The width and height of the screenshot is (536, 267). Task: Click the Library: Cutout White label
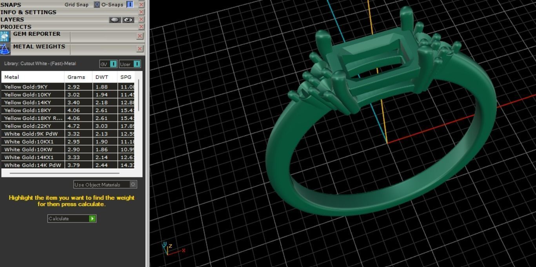[40, 63]
